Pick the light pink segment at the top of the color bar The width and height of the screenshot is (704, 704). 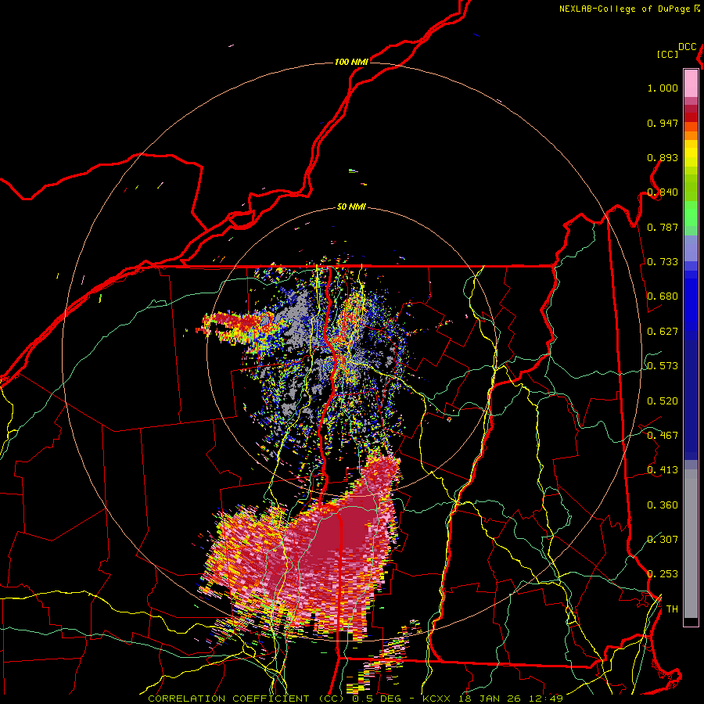pos(691,83)
